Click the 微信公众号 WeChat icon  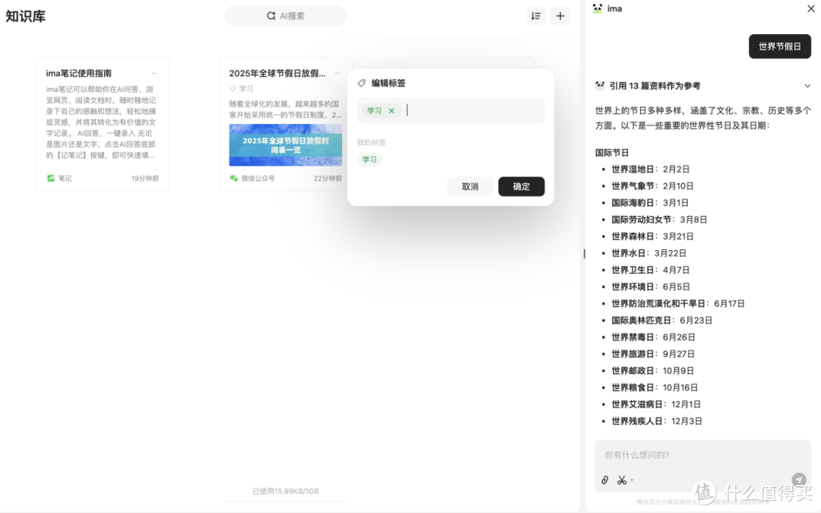(x=234, y=179)
